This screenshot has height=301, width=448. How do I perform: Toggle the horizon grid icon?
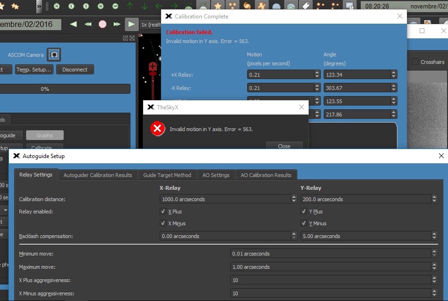point(291,6)
